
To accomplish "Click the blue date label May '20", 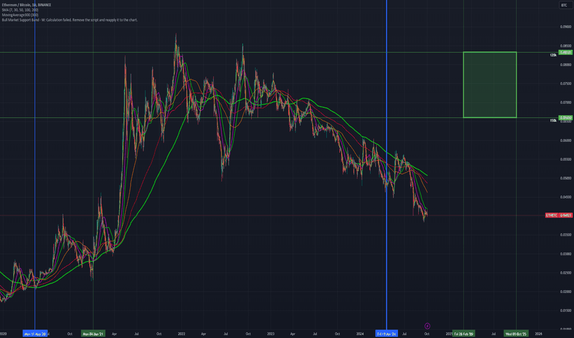I will [x=35, y=334].
